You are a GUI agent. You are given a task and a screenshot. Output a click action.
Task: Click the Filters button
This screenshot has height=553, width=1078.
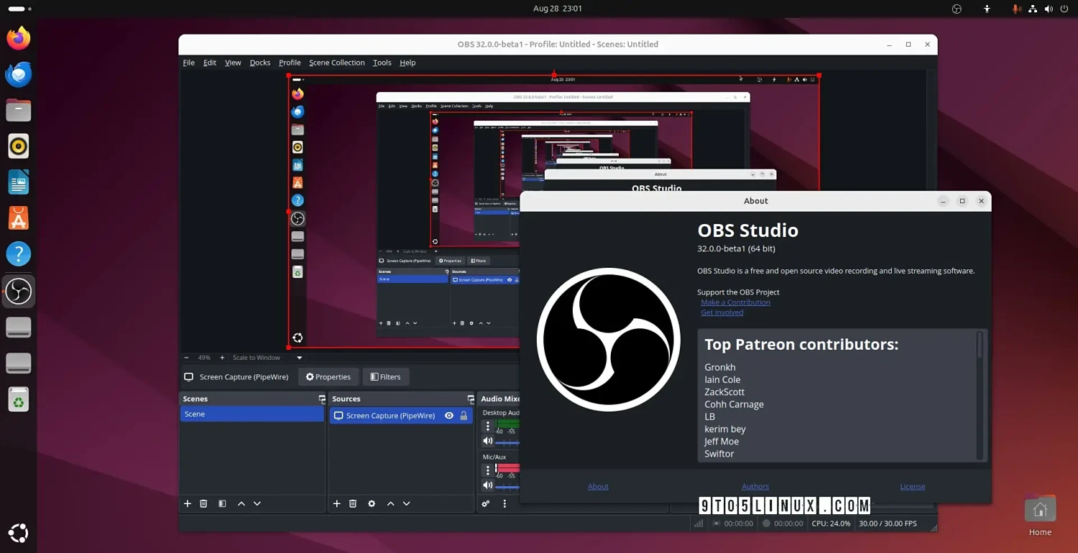pyautogui.click(x=386, y=376)
